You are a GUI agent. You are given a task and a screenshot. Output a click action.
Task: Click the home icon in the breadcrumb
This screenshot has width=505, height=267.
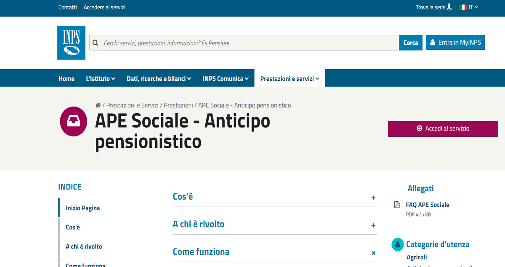pos(98,105)
